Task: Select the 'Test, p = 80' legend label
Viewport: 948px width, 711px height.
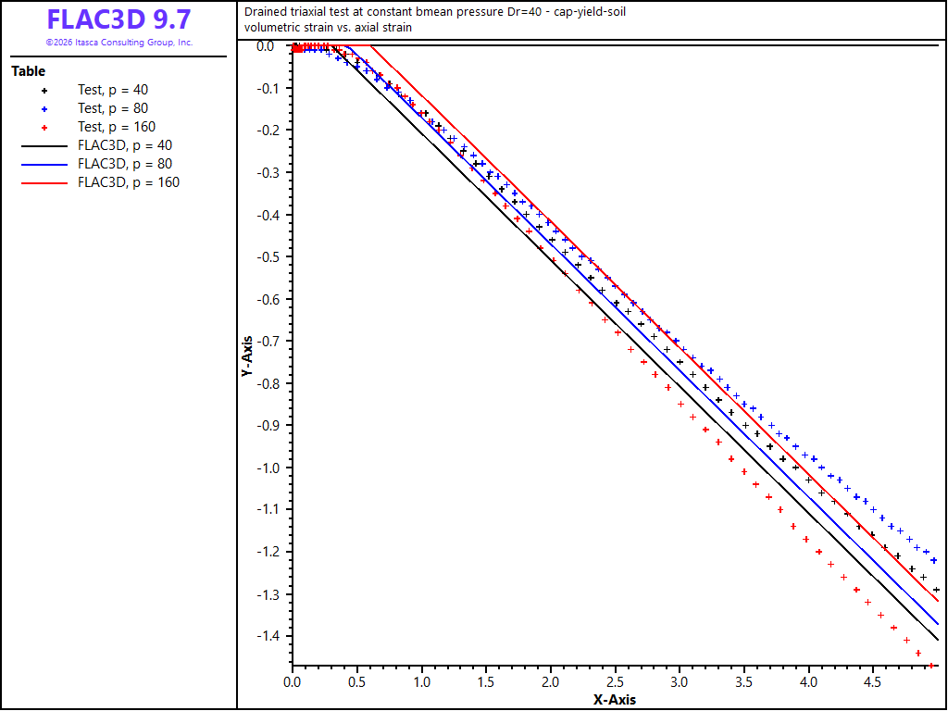Action: 113,109
